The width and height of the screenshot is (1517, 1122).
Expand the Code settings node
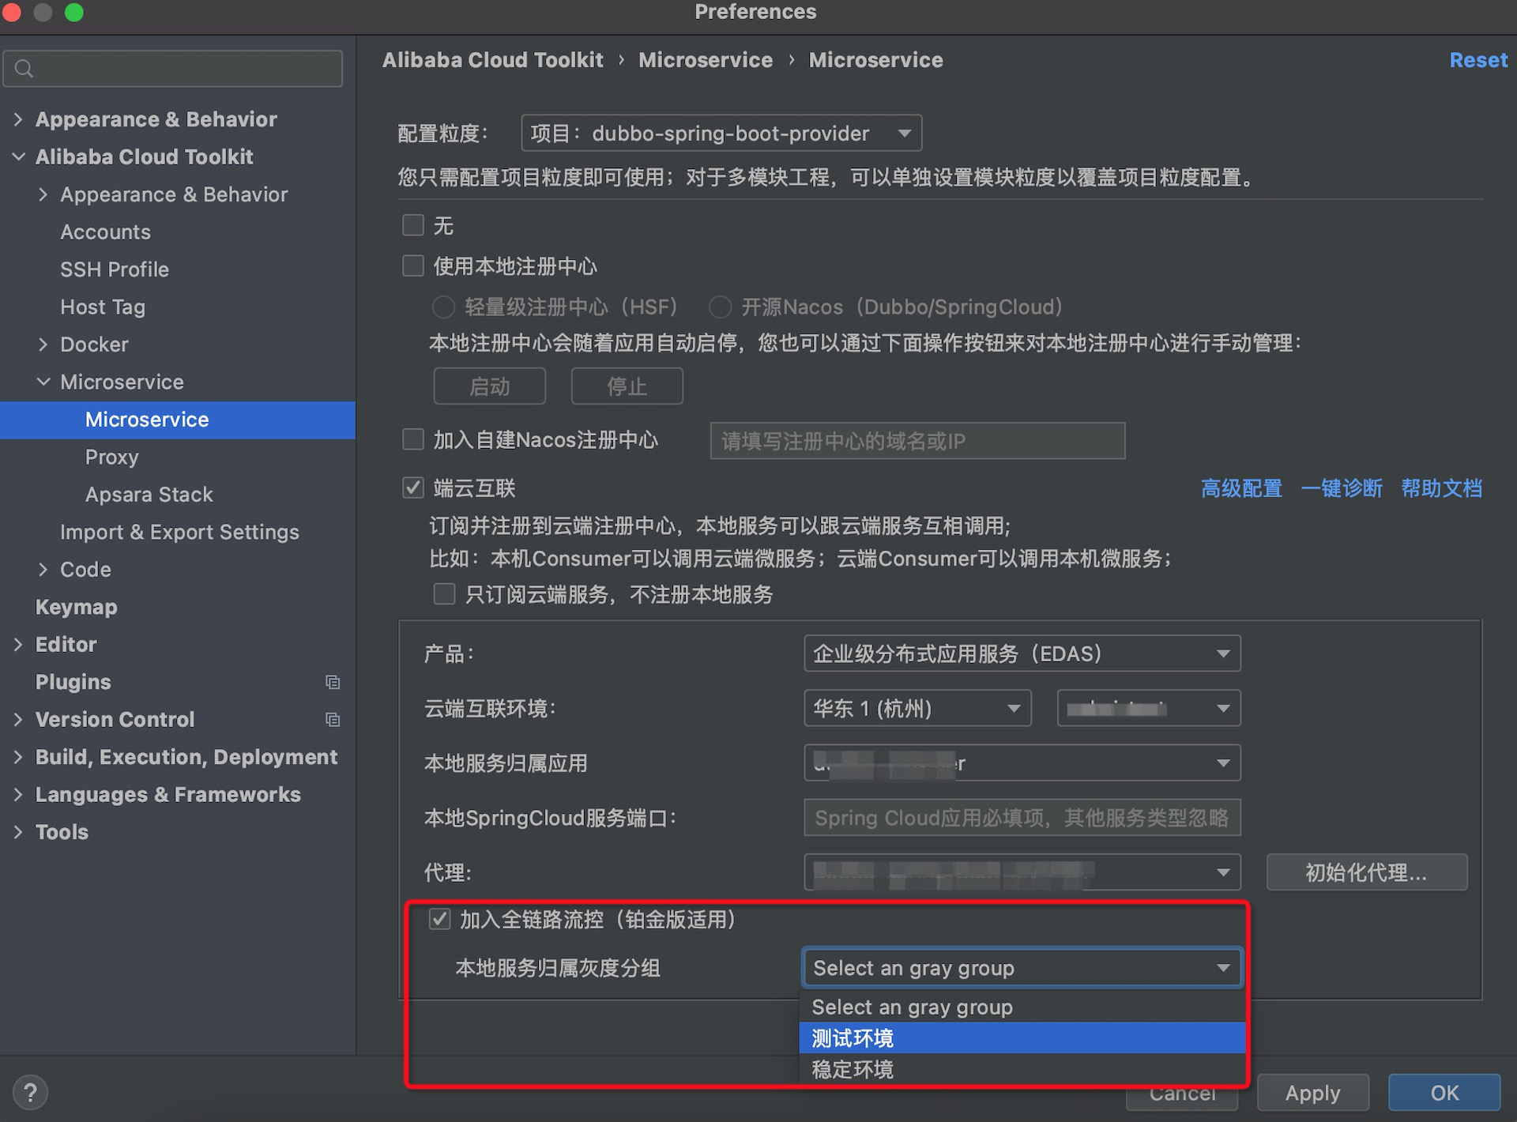(x=43, y=570)
